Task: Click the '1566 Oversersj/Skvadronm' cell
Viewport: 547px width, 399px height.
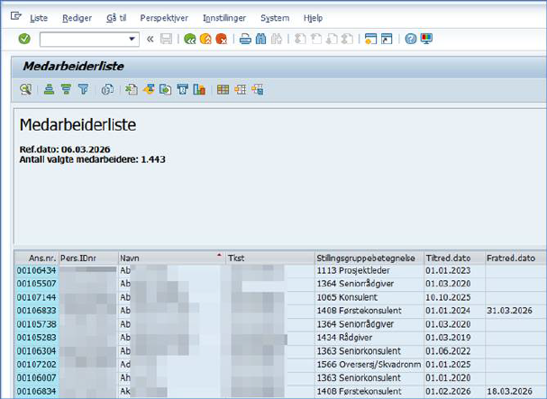Action: pyautogui.click(x=369, y=365)
